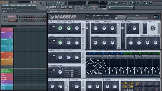Click the folder icon beside UNTITLED SOUND
Screen dimensions: 162x91
click(x=94, y=16)
